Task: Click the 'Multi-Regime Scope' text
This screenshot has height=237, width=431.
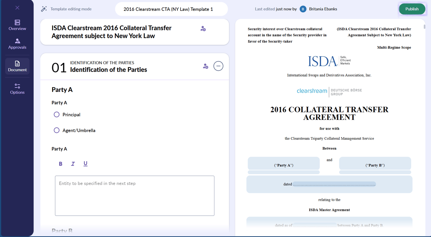Action: tap(394, 47)
